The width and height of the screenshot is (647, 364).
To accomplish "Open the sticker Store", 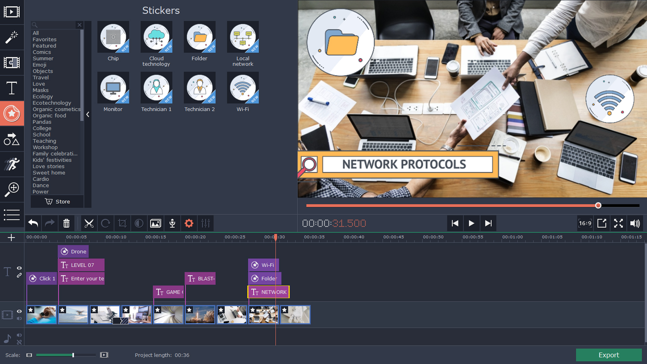I will [x=57, y=201].
